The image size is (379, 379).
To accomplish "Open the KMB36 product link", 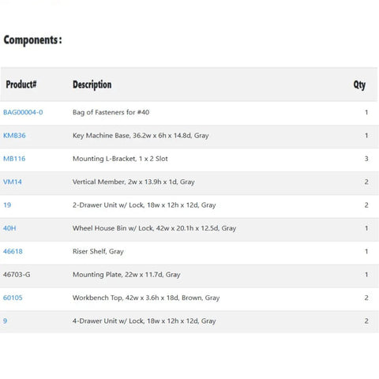I will pos(14,136).
